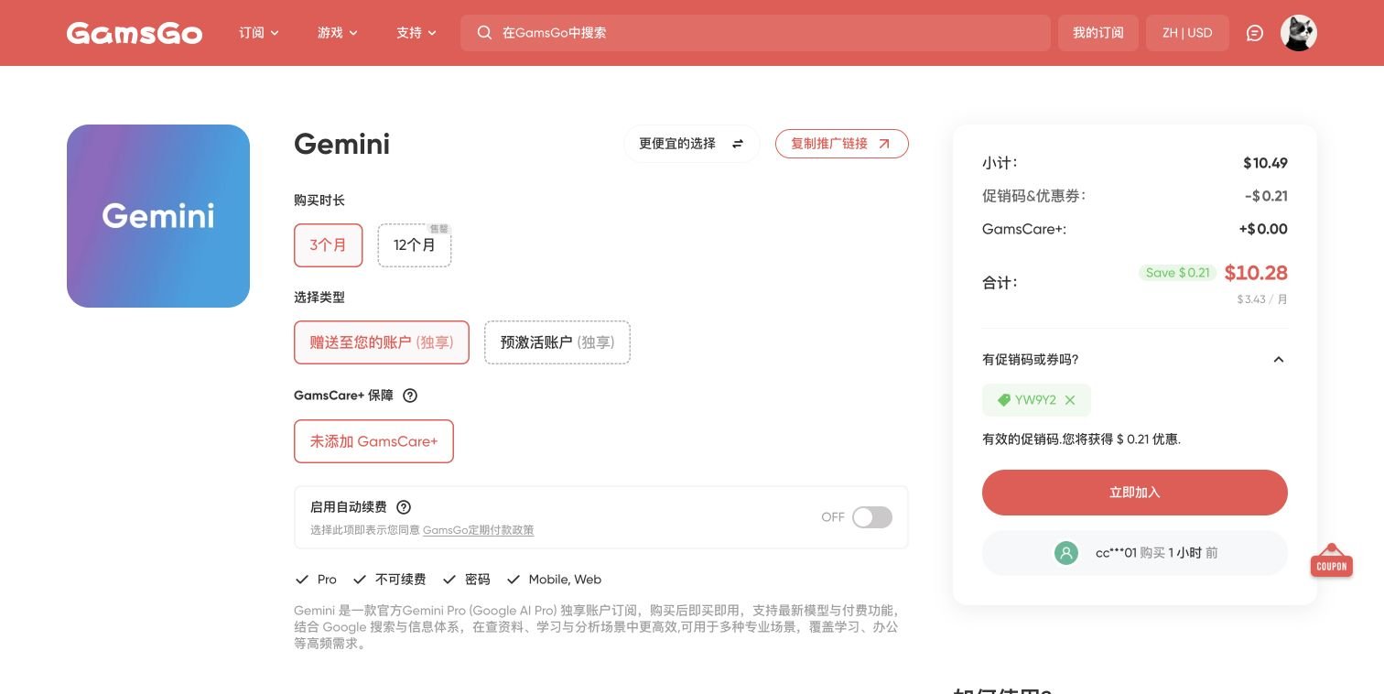Viewport: 1384px width, 694px height.
Task: Remove promo code YW9Y2 with the X
Action: (x=1070, y=400)
